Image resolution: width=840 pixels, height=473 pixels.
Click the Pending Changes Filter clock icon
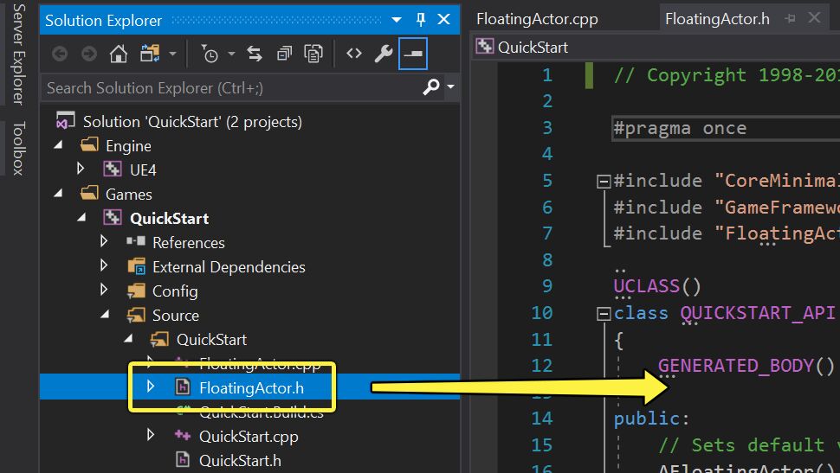210,54
